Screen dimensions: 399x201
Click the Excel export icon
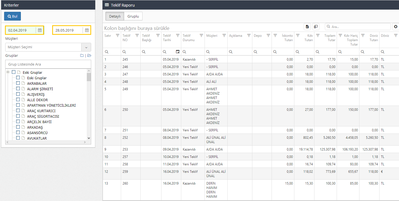[307, 27]
